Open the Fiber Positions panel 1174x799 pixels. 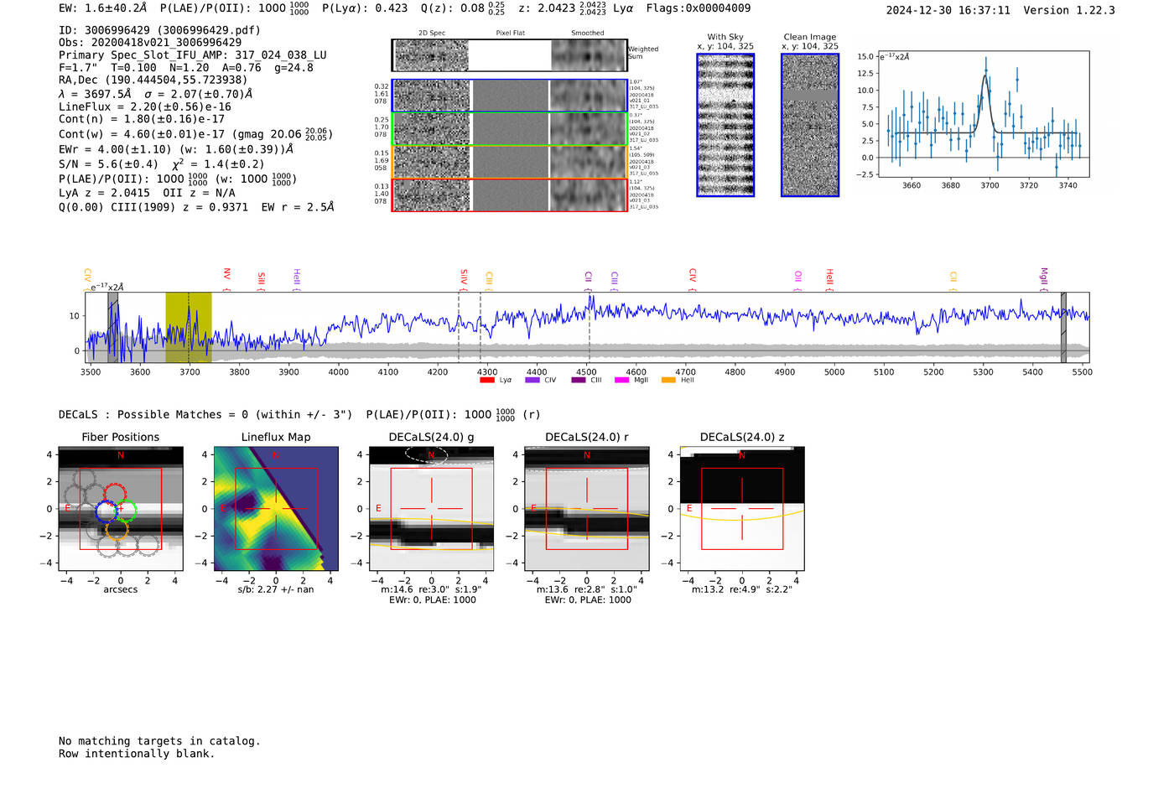click(120, 509)
